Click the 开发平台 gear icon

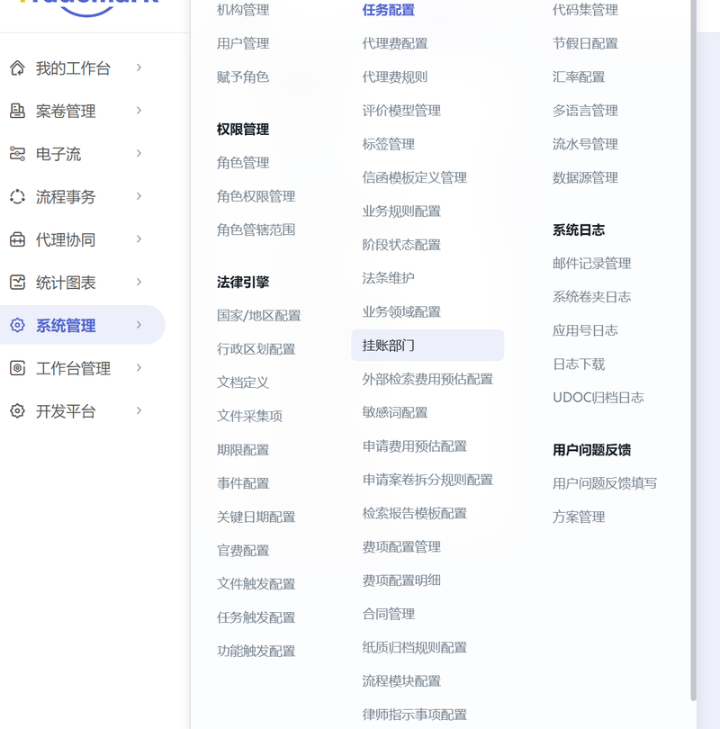(17, 411)
